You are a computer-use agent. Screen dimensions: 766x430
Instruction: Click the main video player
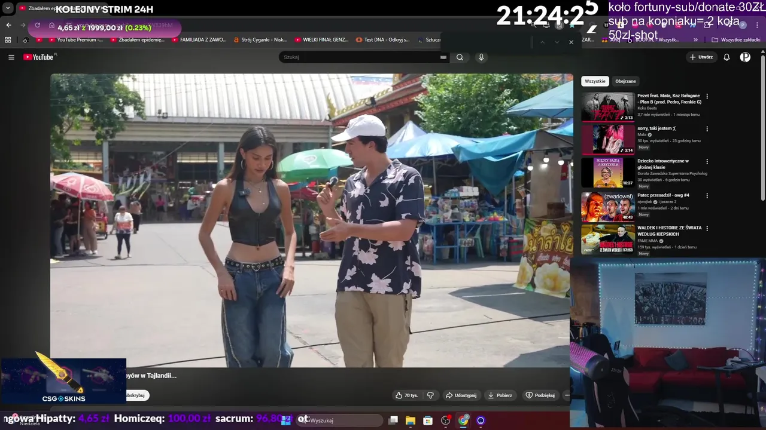[x=311, y=220]
